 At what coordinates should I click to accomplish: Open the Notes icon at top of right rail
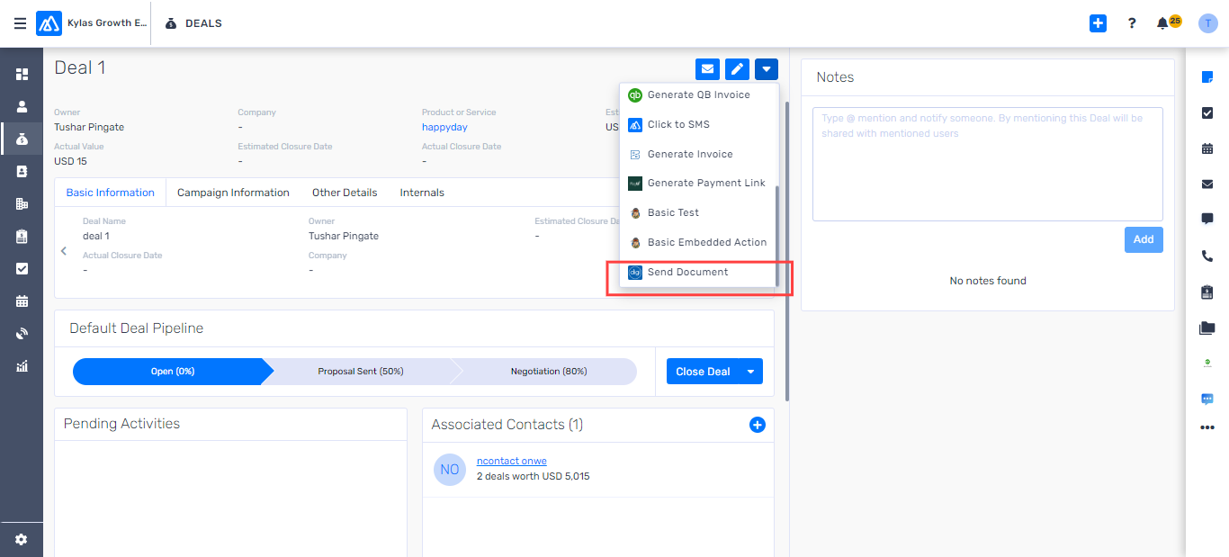(x=1207, y=77)
